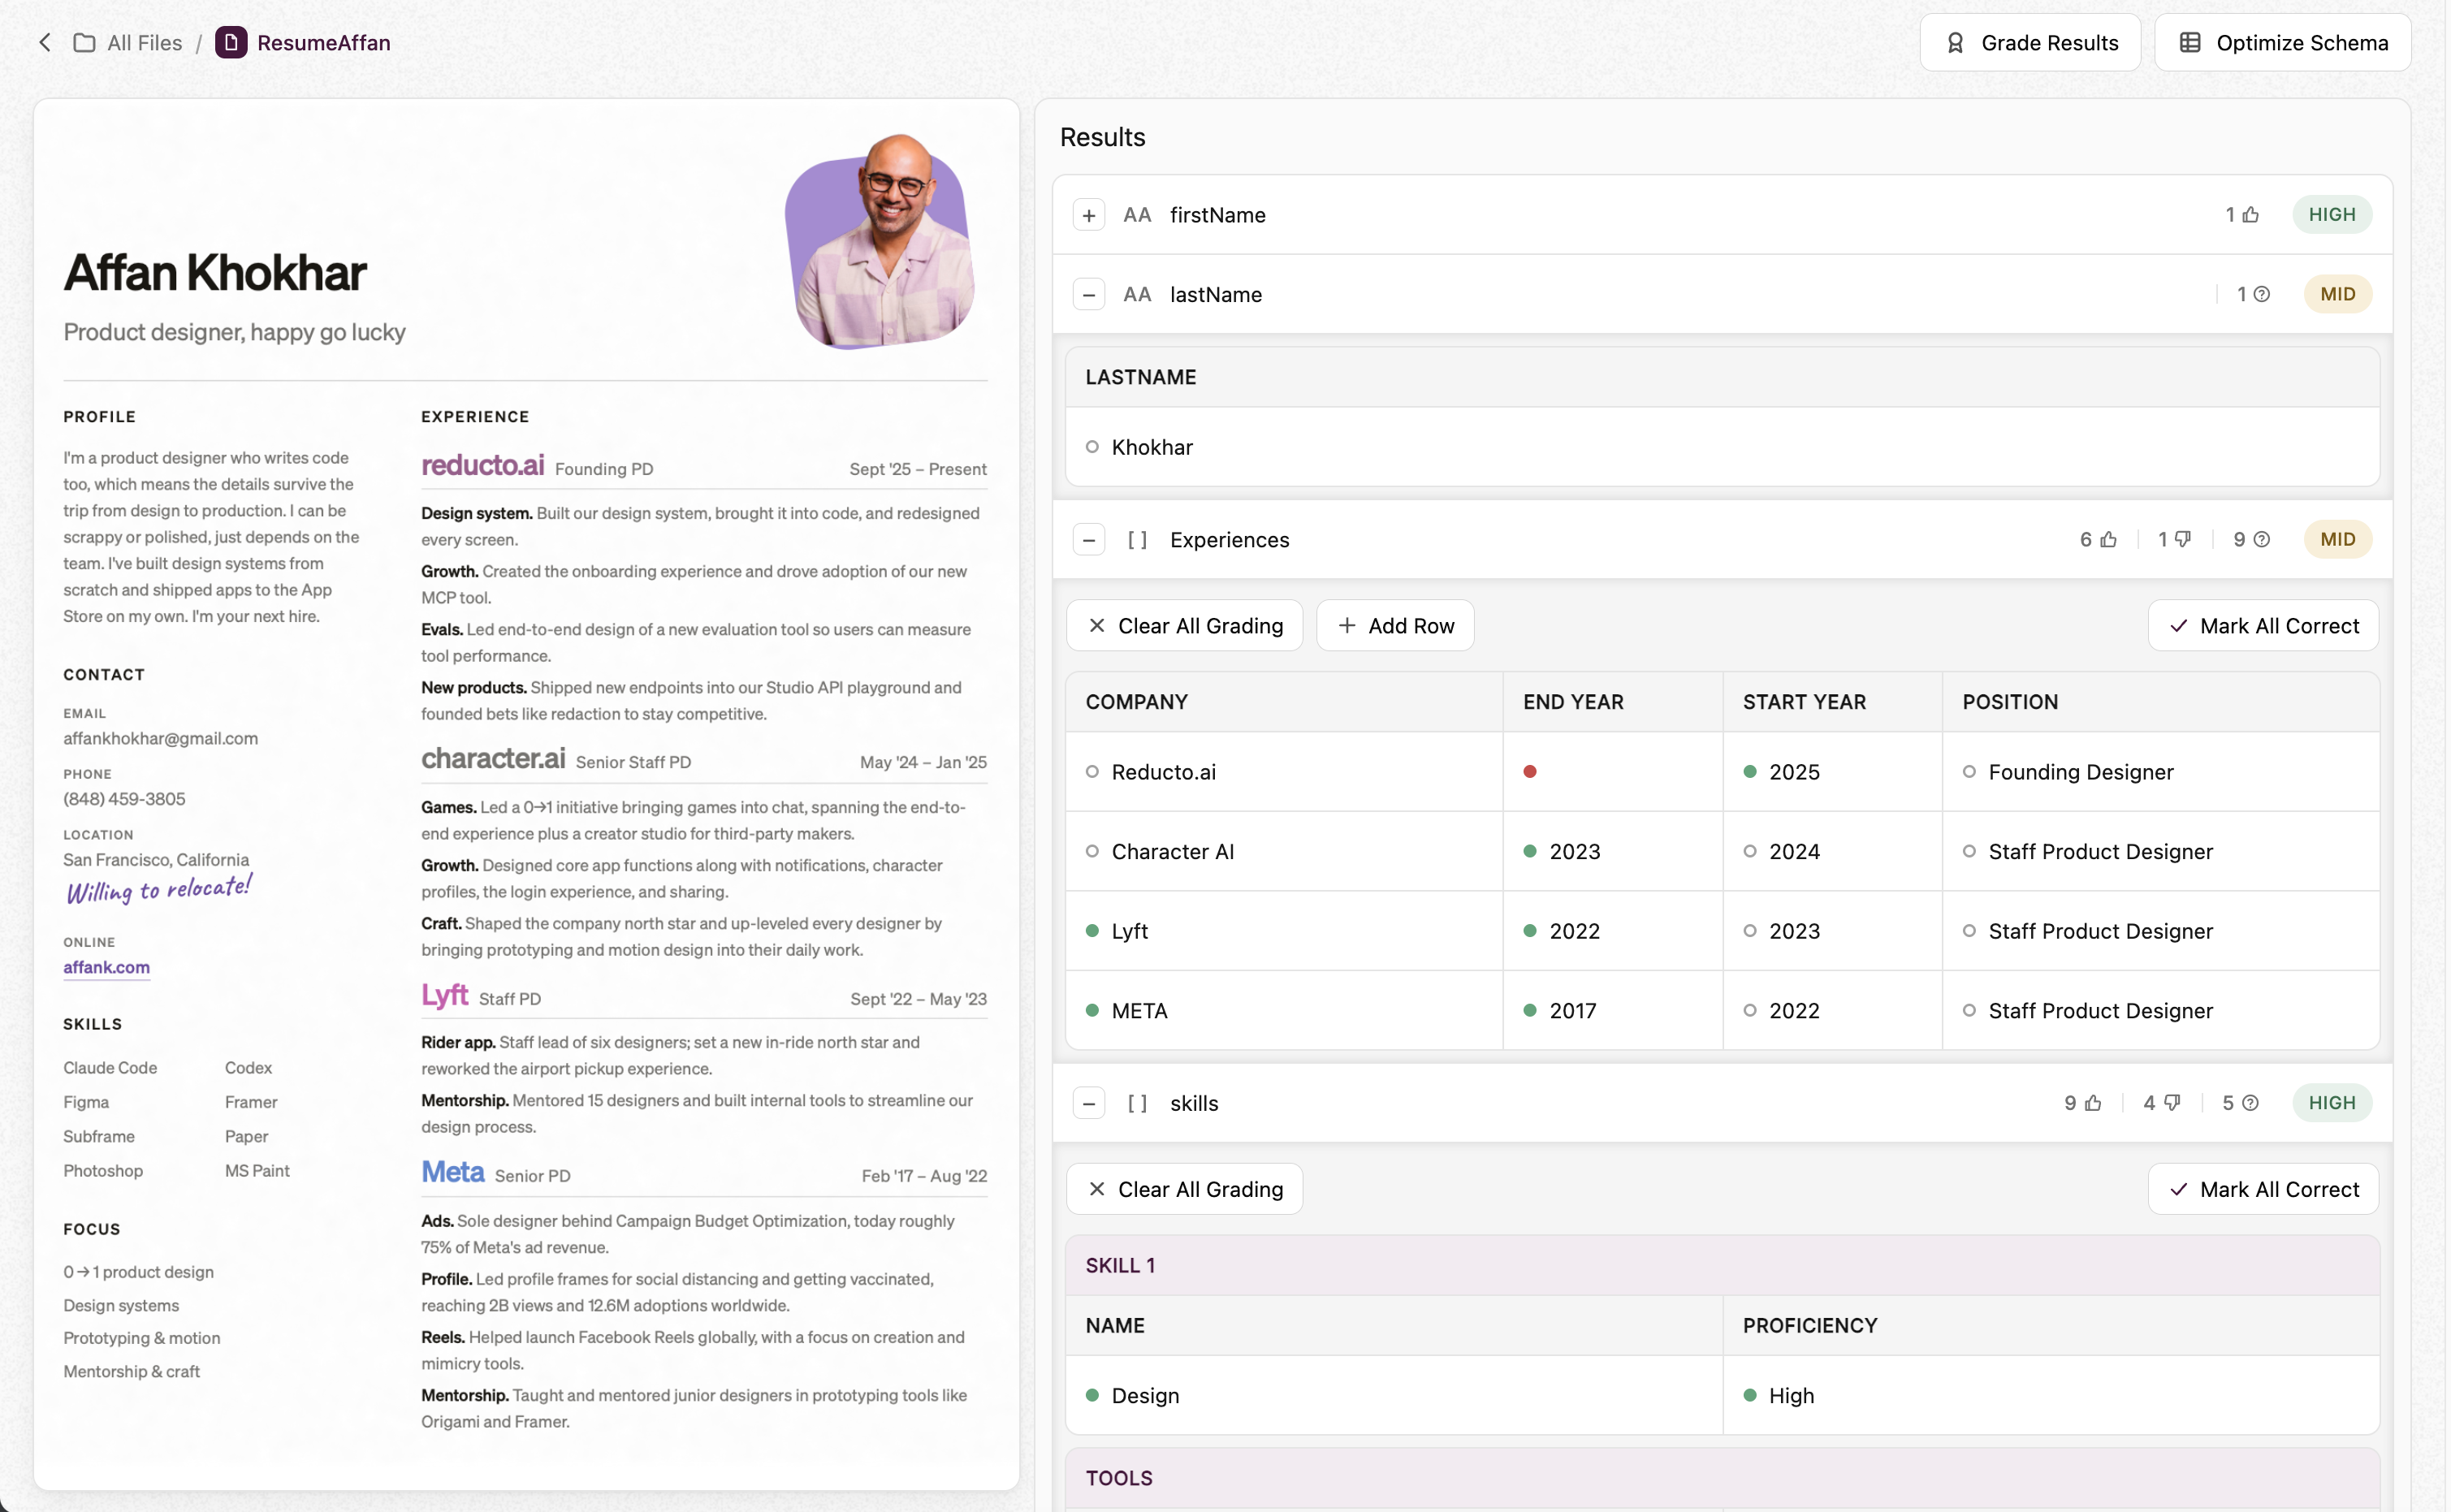
Task: Toggle grading dot next to Lyft company
Action: (1092, 930)
